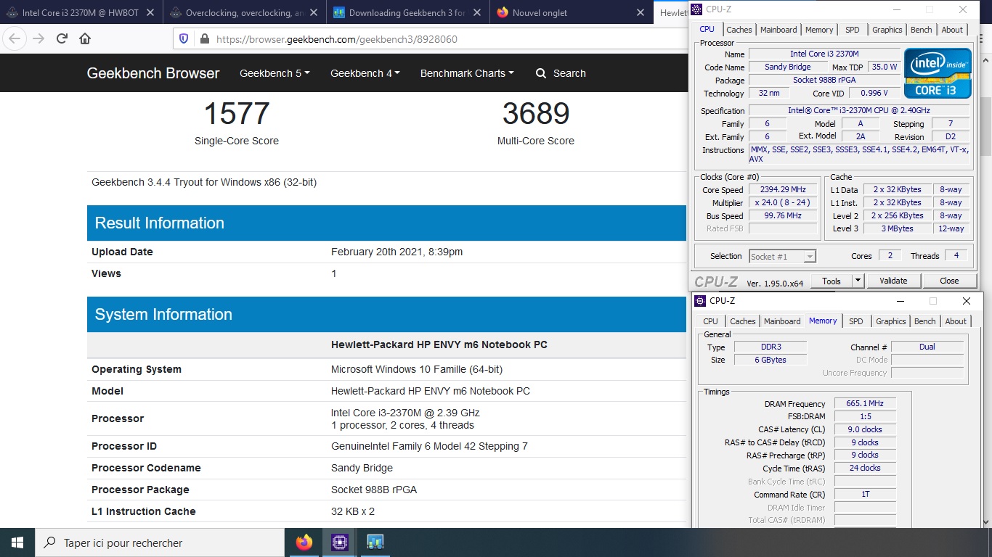992x557 pixels.
Task: Select CPU tab in lower CPU-Z window
Action: [711, 321]
